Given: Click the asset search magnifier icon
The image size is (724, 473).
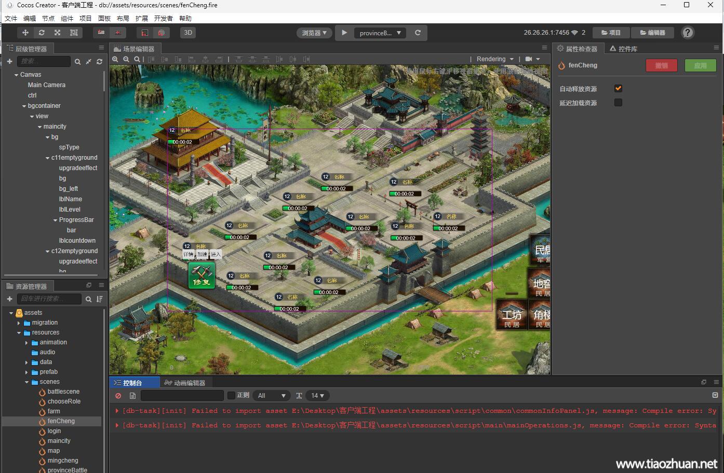Looking at the screenshot, I should coord(88,299).
